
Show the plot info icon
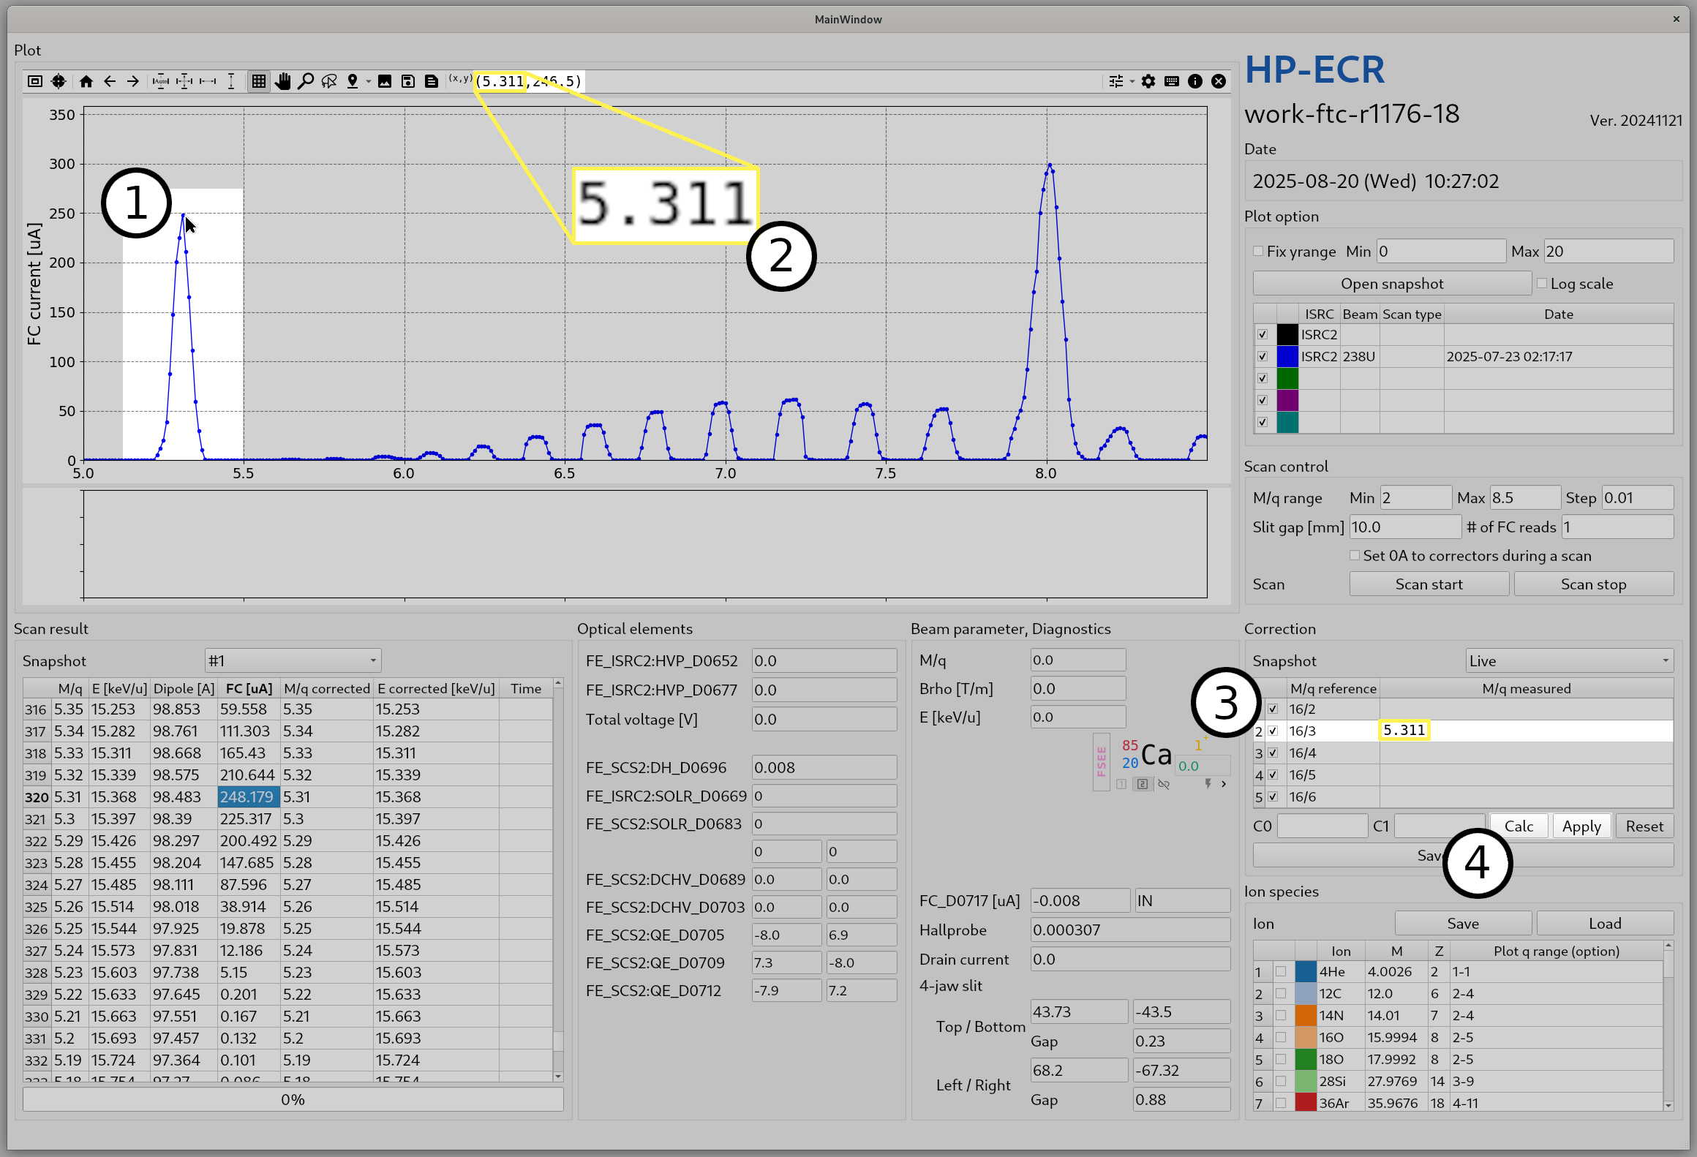[x=1195, y=81]
